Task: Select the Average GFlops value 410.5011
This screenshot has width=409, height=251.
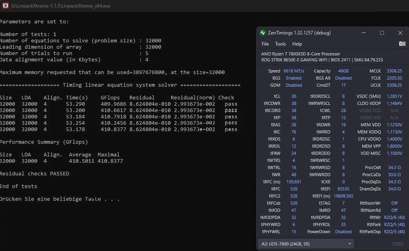Action: click(82, 161)
